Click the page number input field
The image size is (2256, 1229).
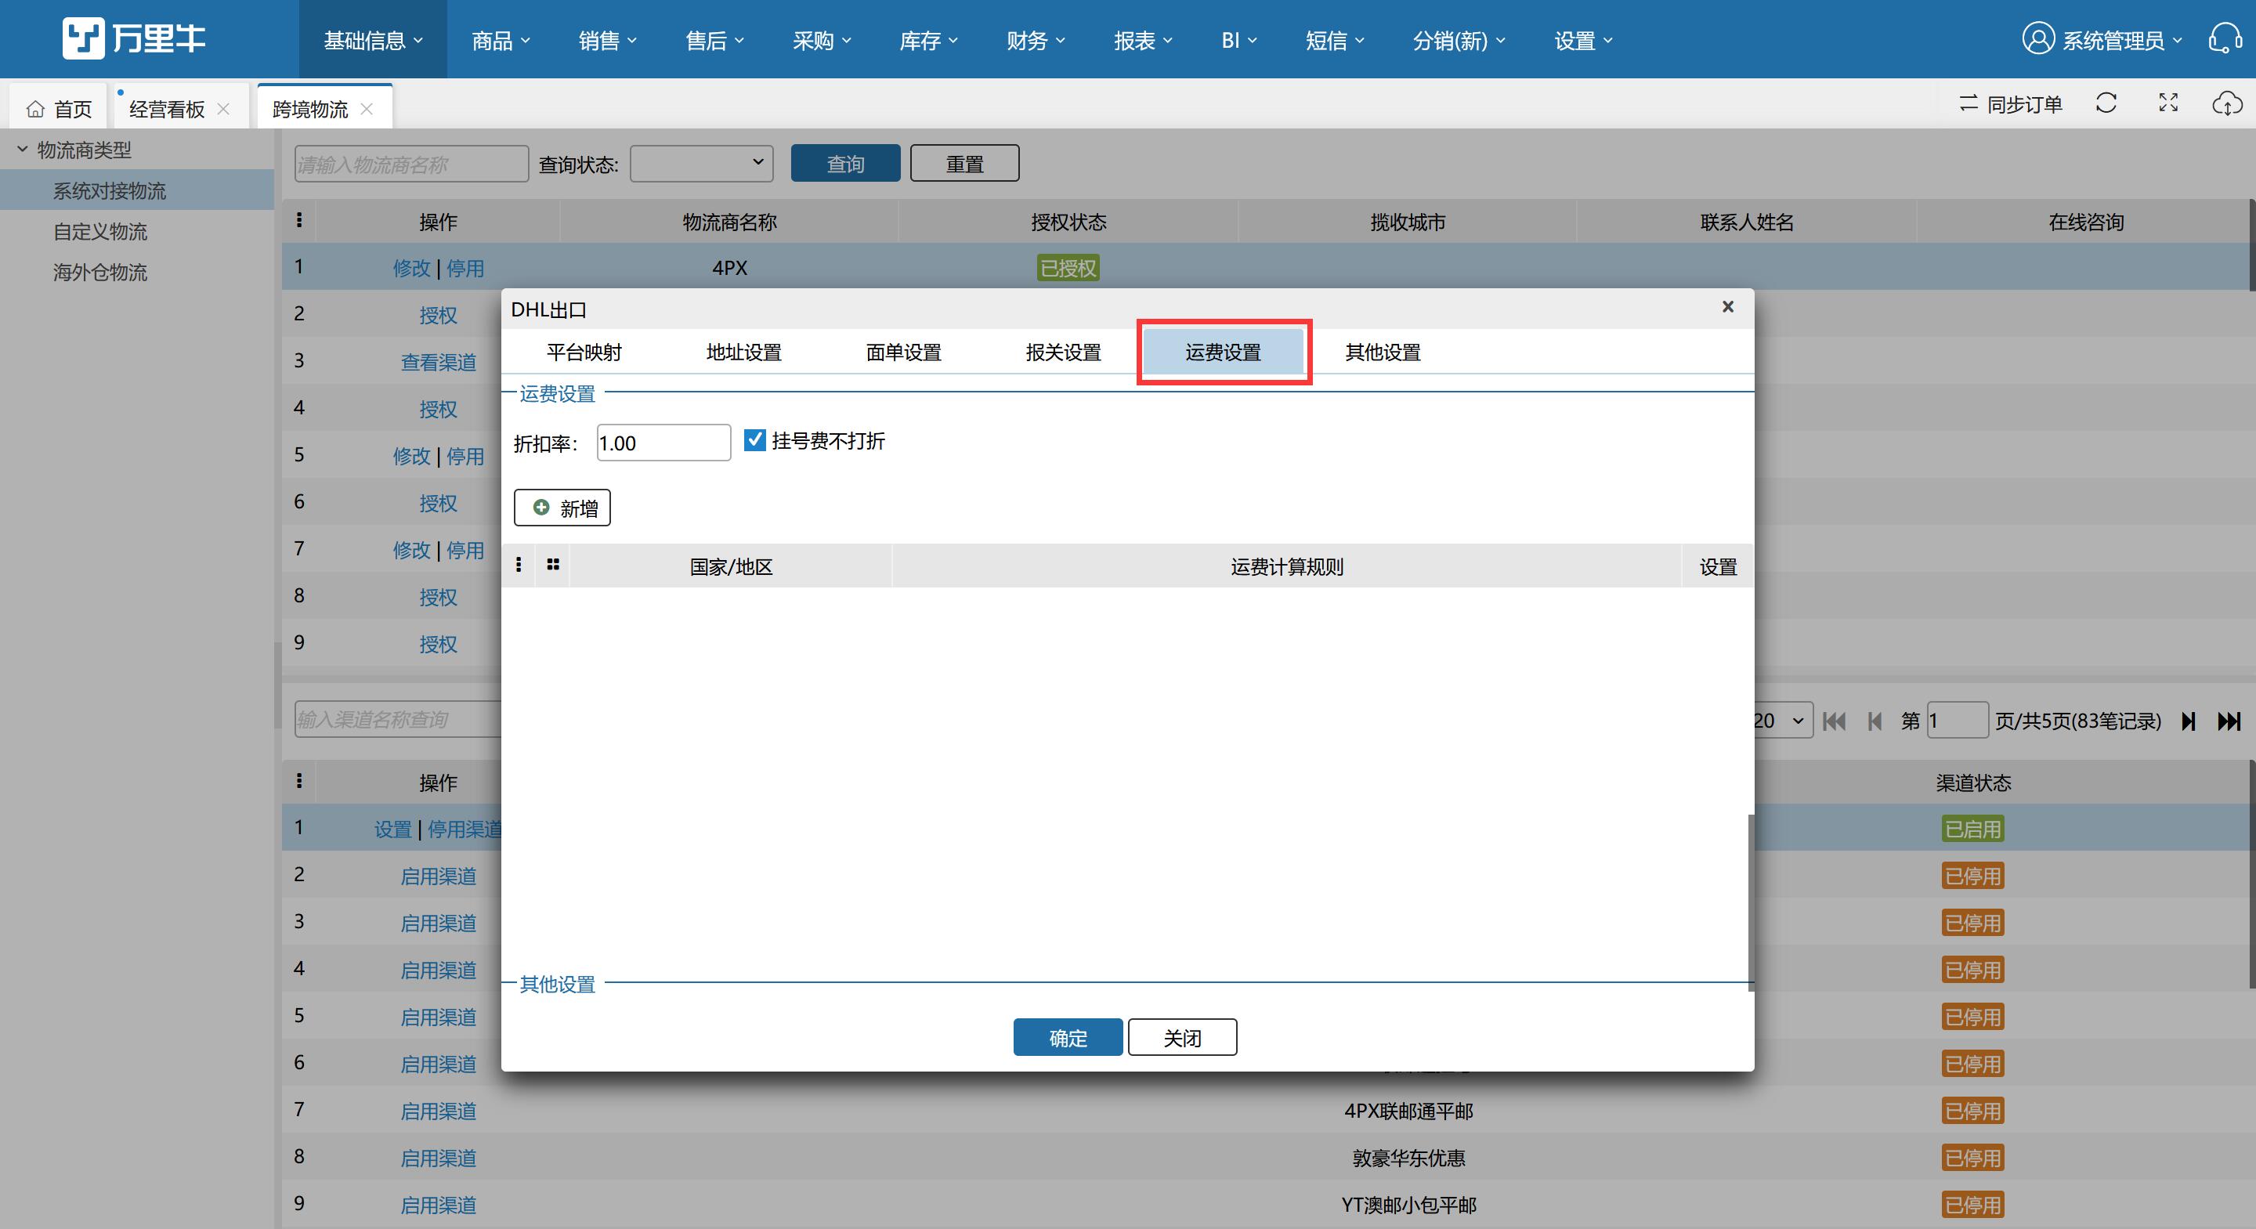click(1958, 720)
